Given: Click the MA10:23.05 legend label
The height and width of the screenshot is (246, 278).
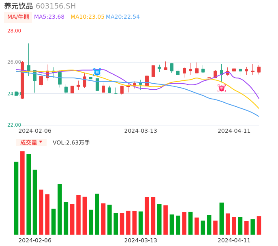Looking at the screenshot, I should point(88,17).
